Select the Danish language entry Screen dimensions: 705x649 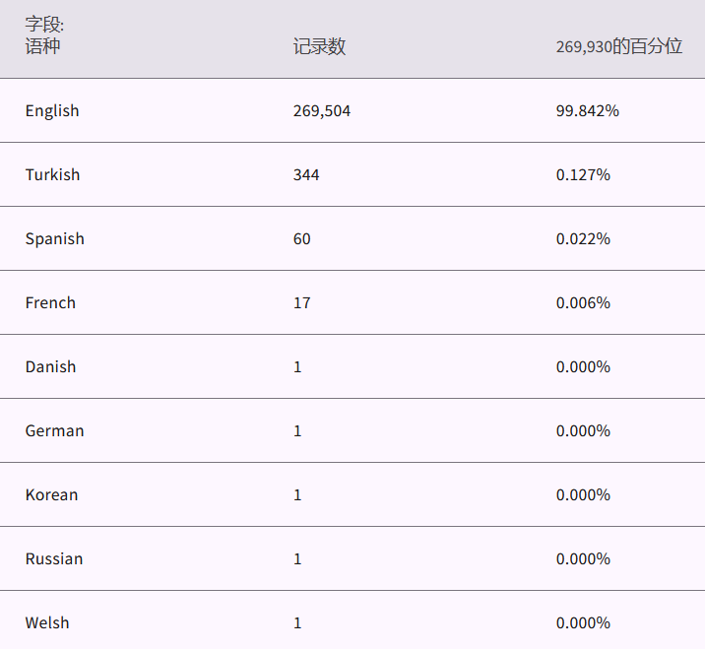[50, 367]
